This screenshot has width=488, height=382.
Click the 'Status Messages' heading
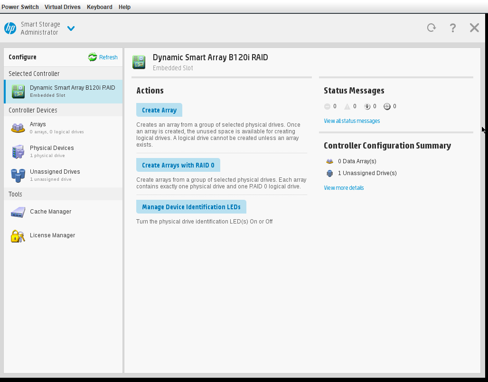click(354, 91)
